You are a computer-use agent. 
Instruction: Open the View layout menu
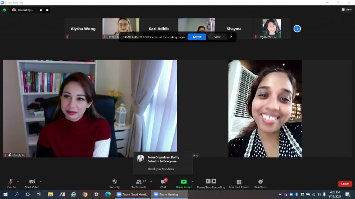coord(347,9)
